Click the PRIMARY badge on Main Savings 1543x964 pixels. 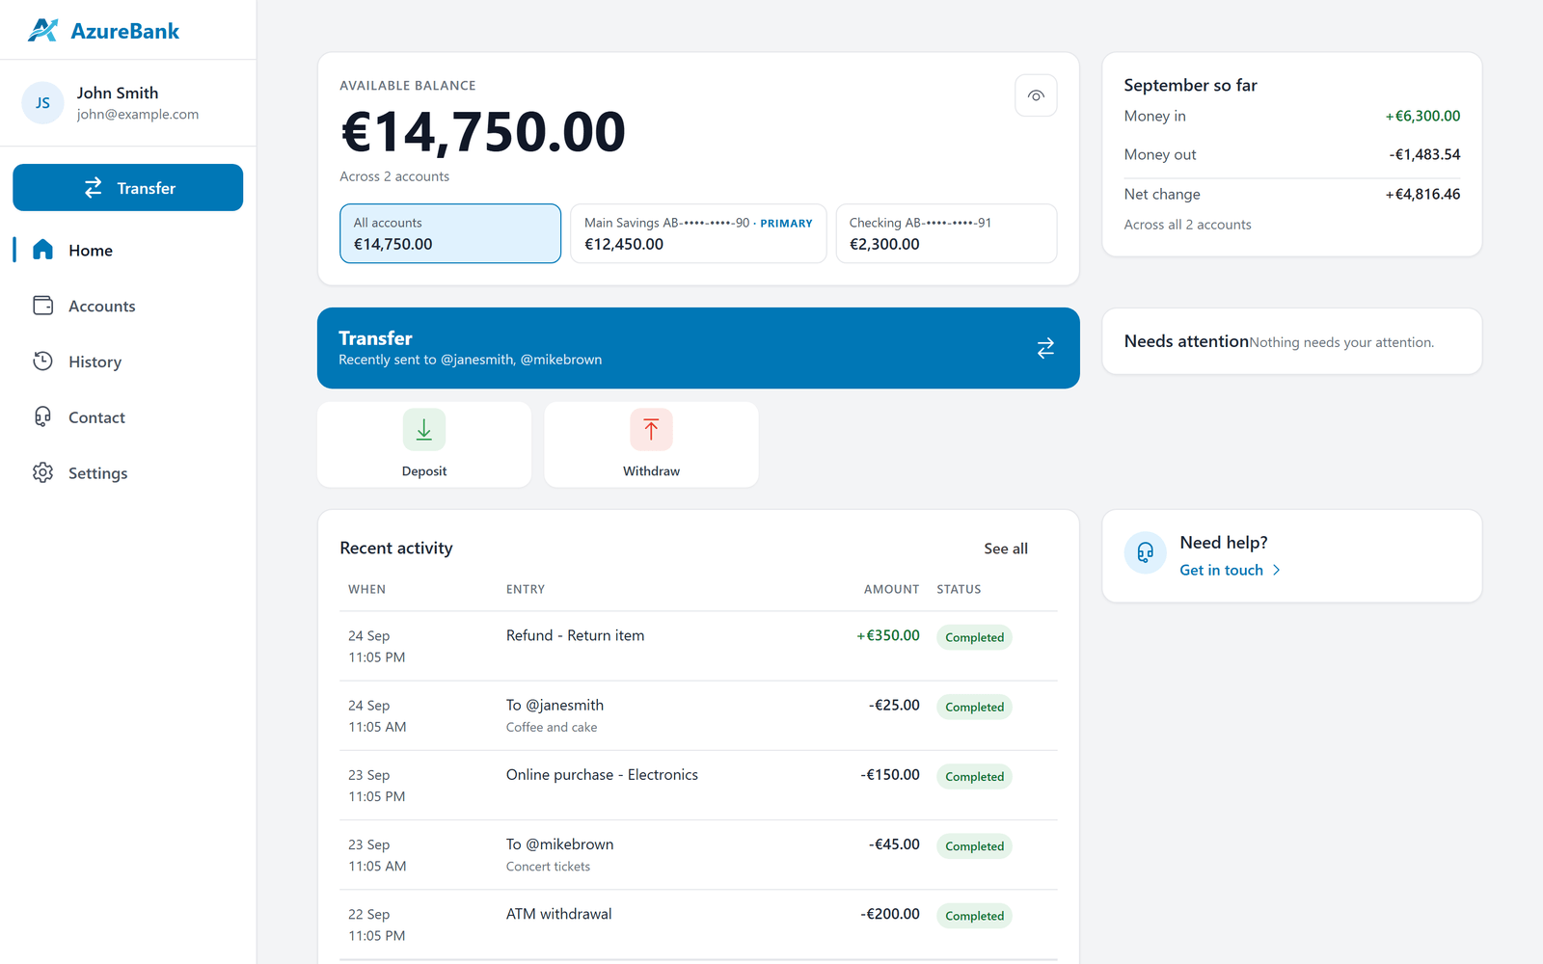(x=786, y=223)
